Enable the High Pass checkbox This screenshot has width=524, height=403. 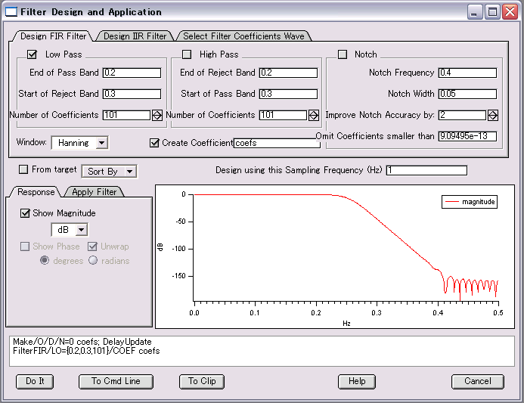(187, 54)
